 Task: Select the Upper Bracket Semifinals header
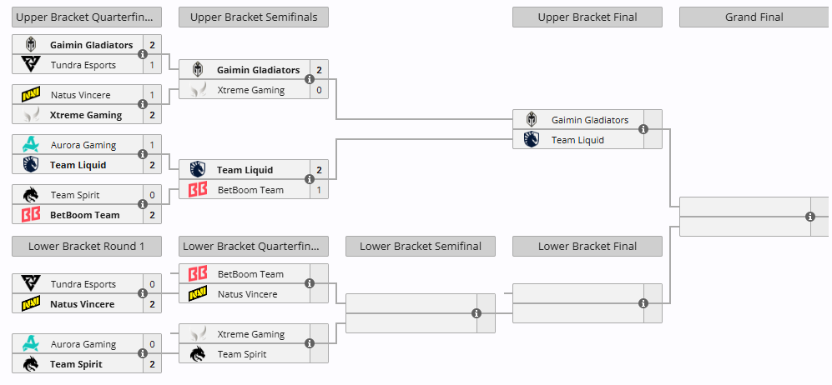(x=253, y=17)
